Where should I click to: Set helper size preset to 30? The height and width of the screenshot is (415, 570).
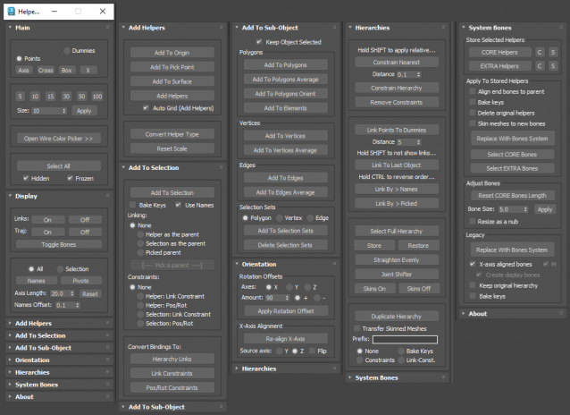[x=66, y=96]
